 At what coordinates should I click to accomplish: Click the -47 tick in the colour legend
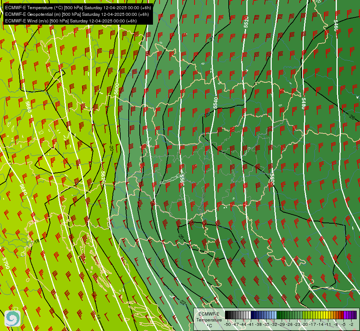click(x=235, y=324)
